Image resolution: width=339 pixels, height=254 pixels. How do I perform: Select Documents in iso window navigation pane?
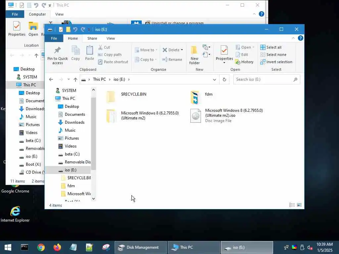pos(72,114)
